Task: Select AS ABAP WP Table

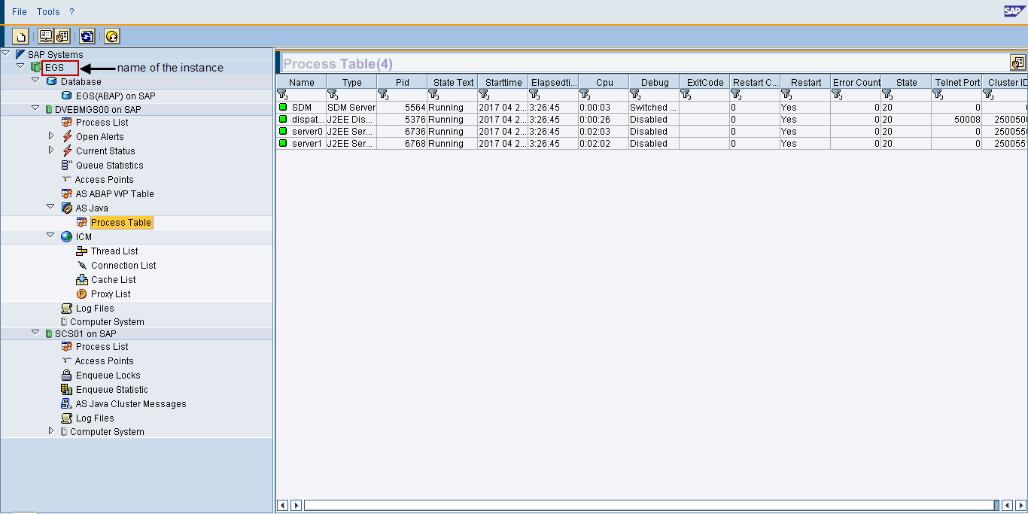Action: (114, 194)
